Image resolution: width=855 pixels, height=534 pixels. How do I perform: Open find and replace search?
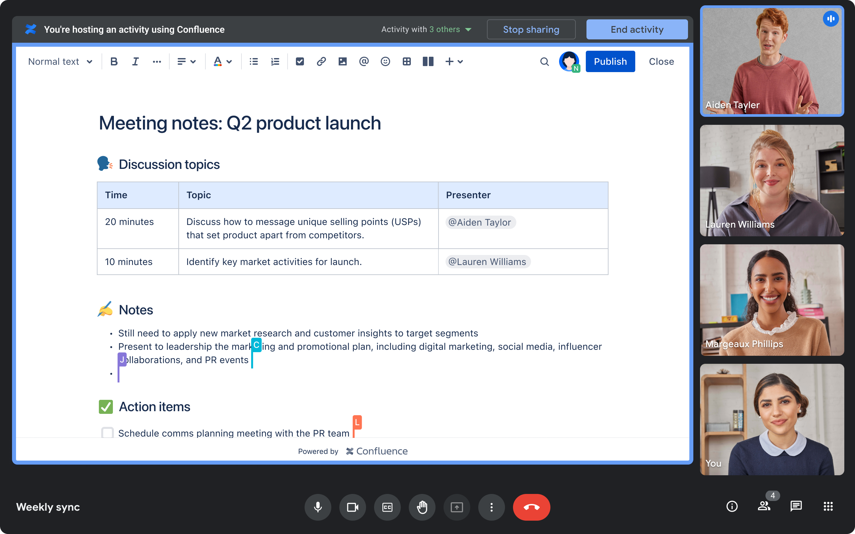tap(544, 62)
